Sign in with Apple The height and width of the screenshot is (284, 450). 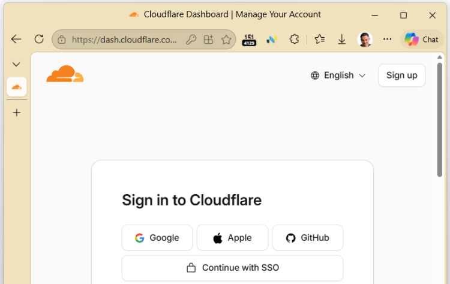tap(232, 238)
